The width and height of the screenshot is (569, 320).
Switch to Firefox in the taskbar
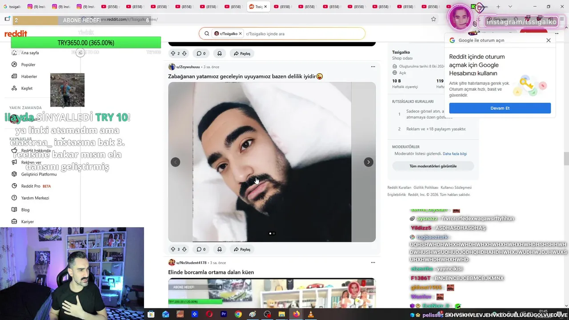point(296,314)
